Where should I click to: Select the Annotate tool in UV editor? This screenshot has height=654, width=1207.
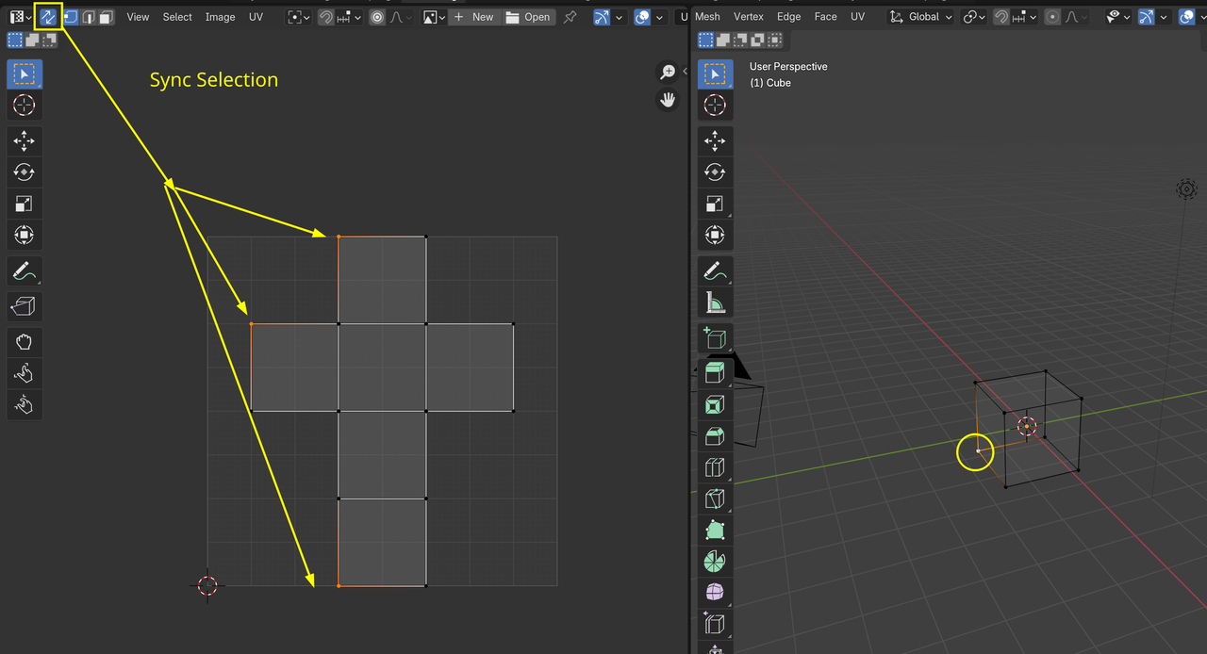(x=25, y=271)
